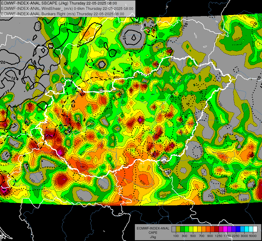This screenshot has height=241, width=262.
Task: Select the orange swatch above 700 label
Action: click(204, 229)
